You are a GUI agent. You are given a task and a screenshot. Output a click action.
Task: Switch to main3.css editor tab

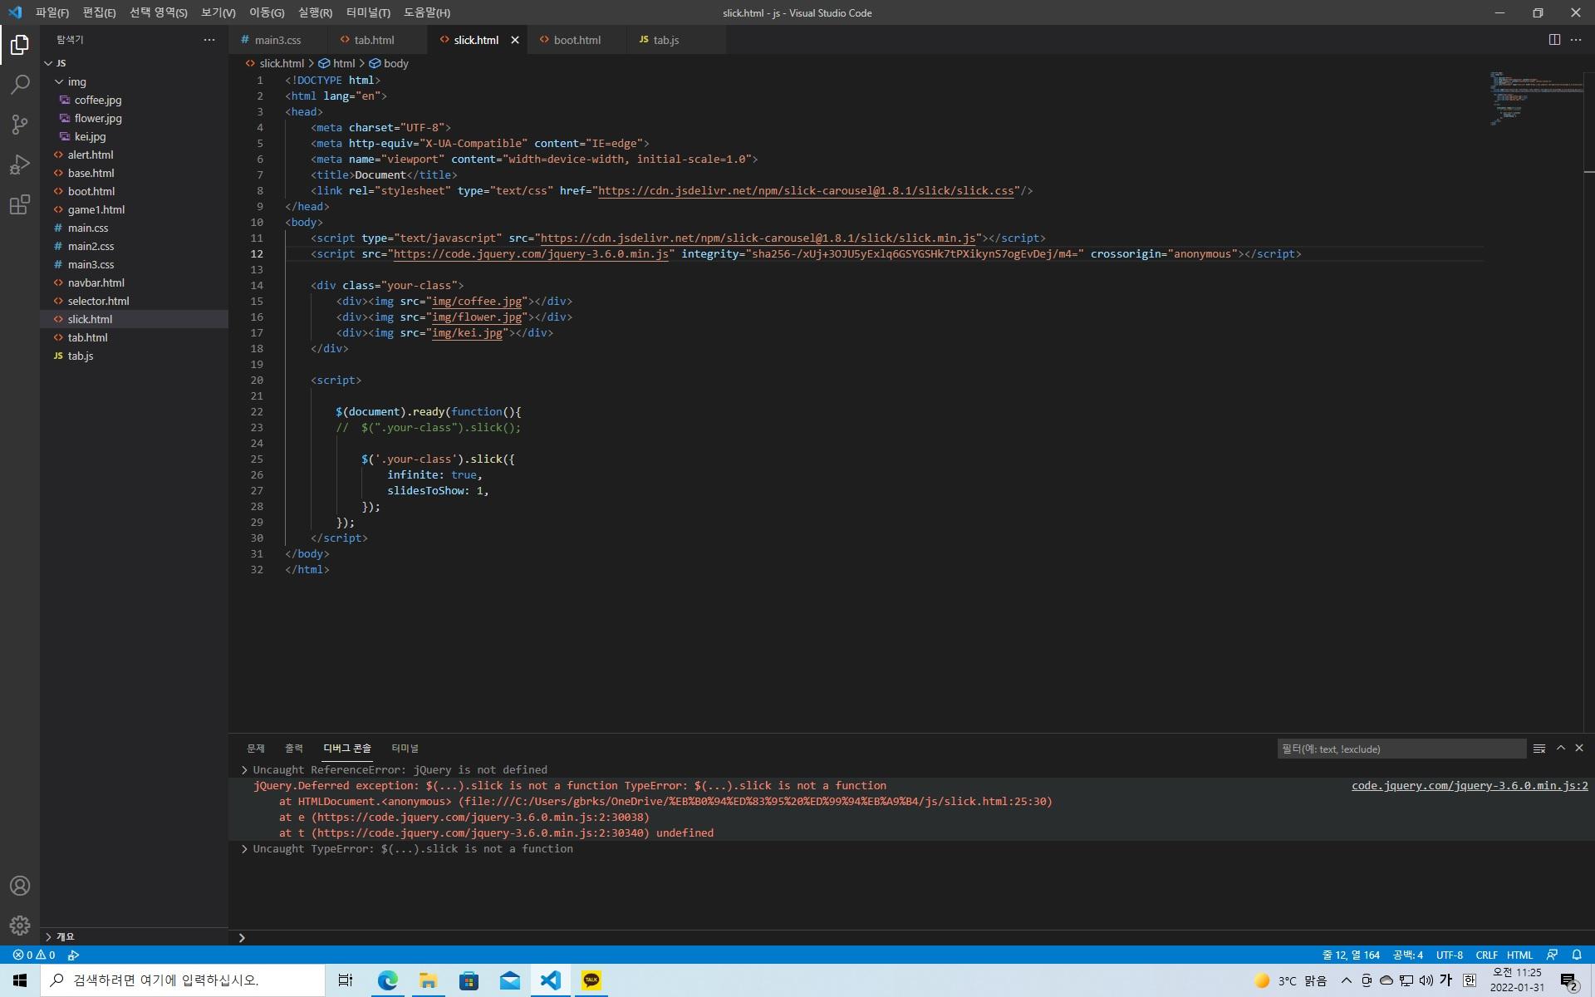(x=277, y=40)
